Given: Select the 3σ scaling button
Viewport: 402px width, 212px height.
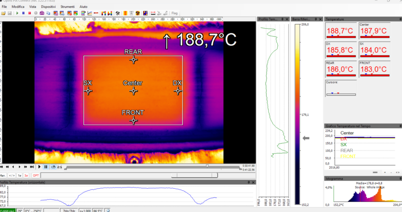Looking at the screenshot, I should click(26, 176).
